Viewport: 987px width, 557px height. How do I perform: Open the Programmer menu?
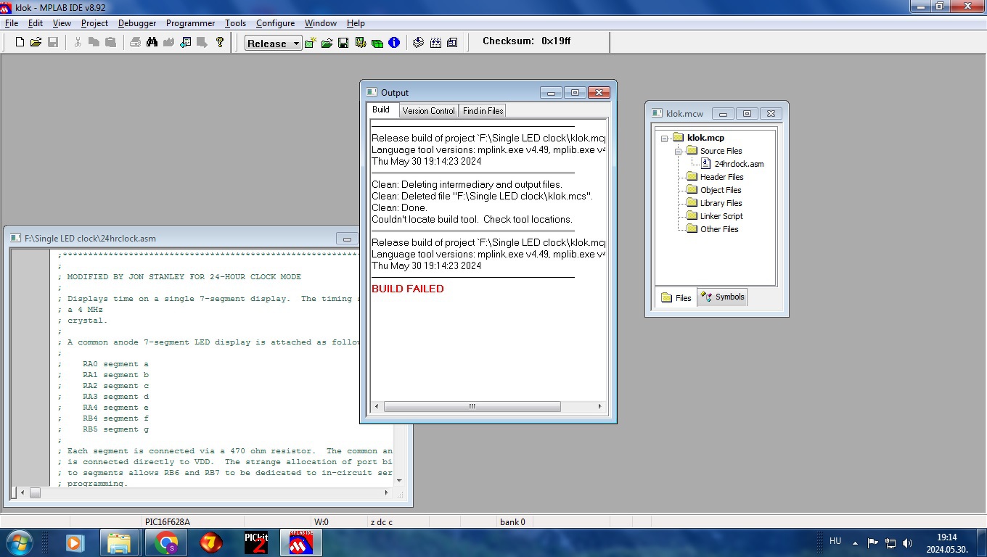pos(190,23)
